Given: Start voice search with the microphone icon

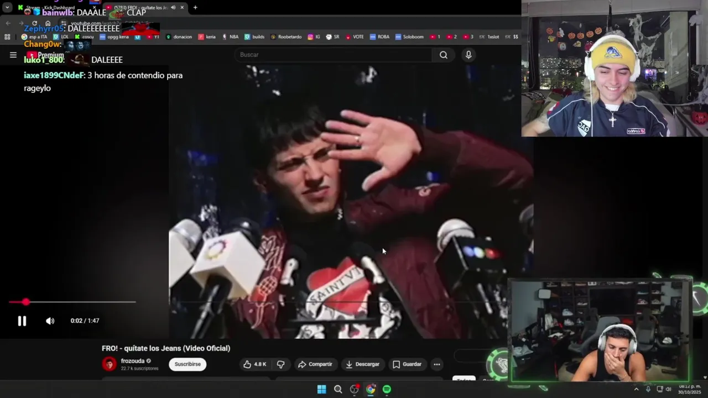Looking at the screenshot, I should (468, 55).
